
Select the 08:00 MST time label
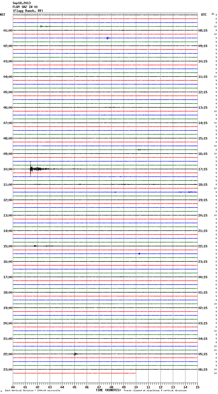pyautogui.click(x=8, y=138)
